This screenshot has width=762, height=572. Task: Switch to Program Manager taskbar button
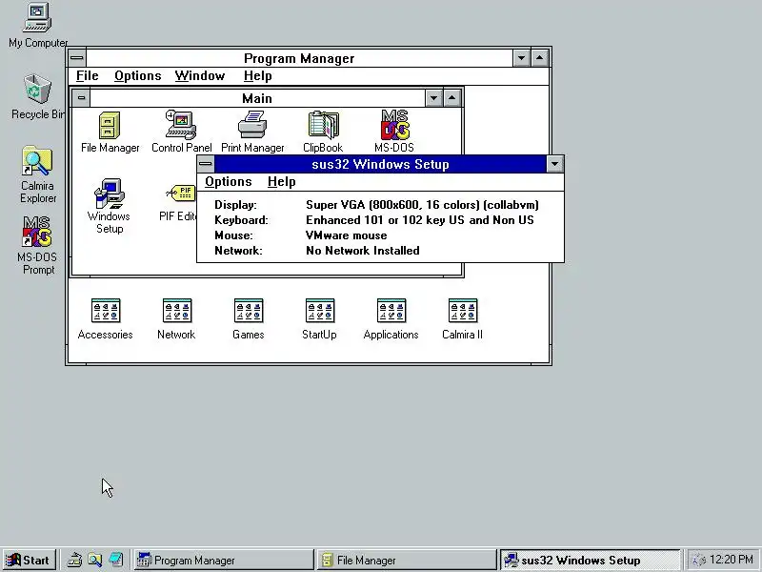[224, 560]
